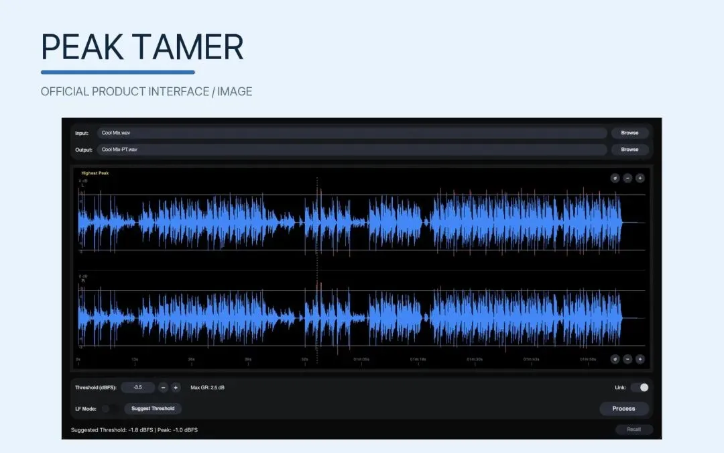This screenshot has height=453, width=724.
Task: Start processing with the Process button
Action: 624,409
